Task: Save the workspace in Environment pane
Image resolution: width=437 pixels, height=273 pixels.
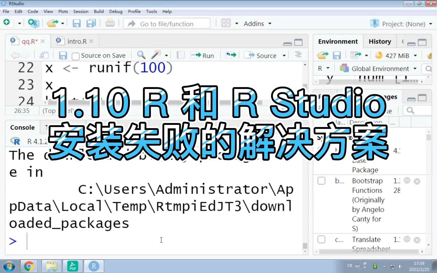Action: pos(337,55)
